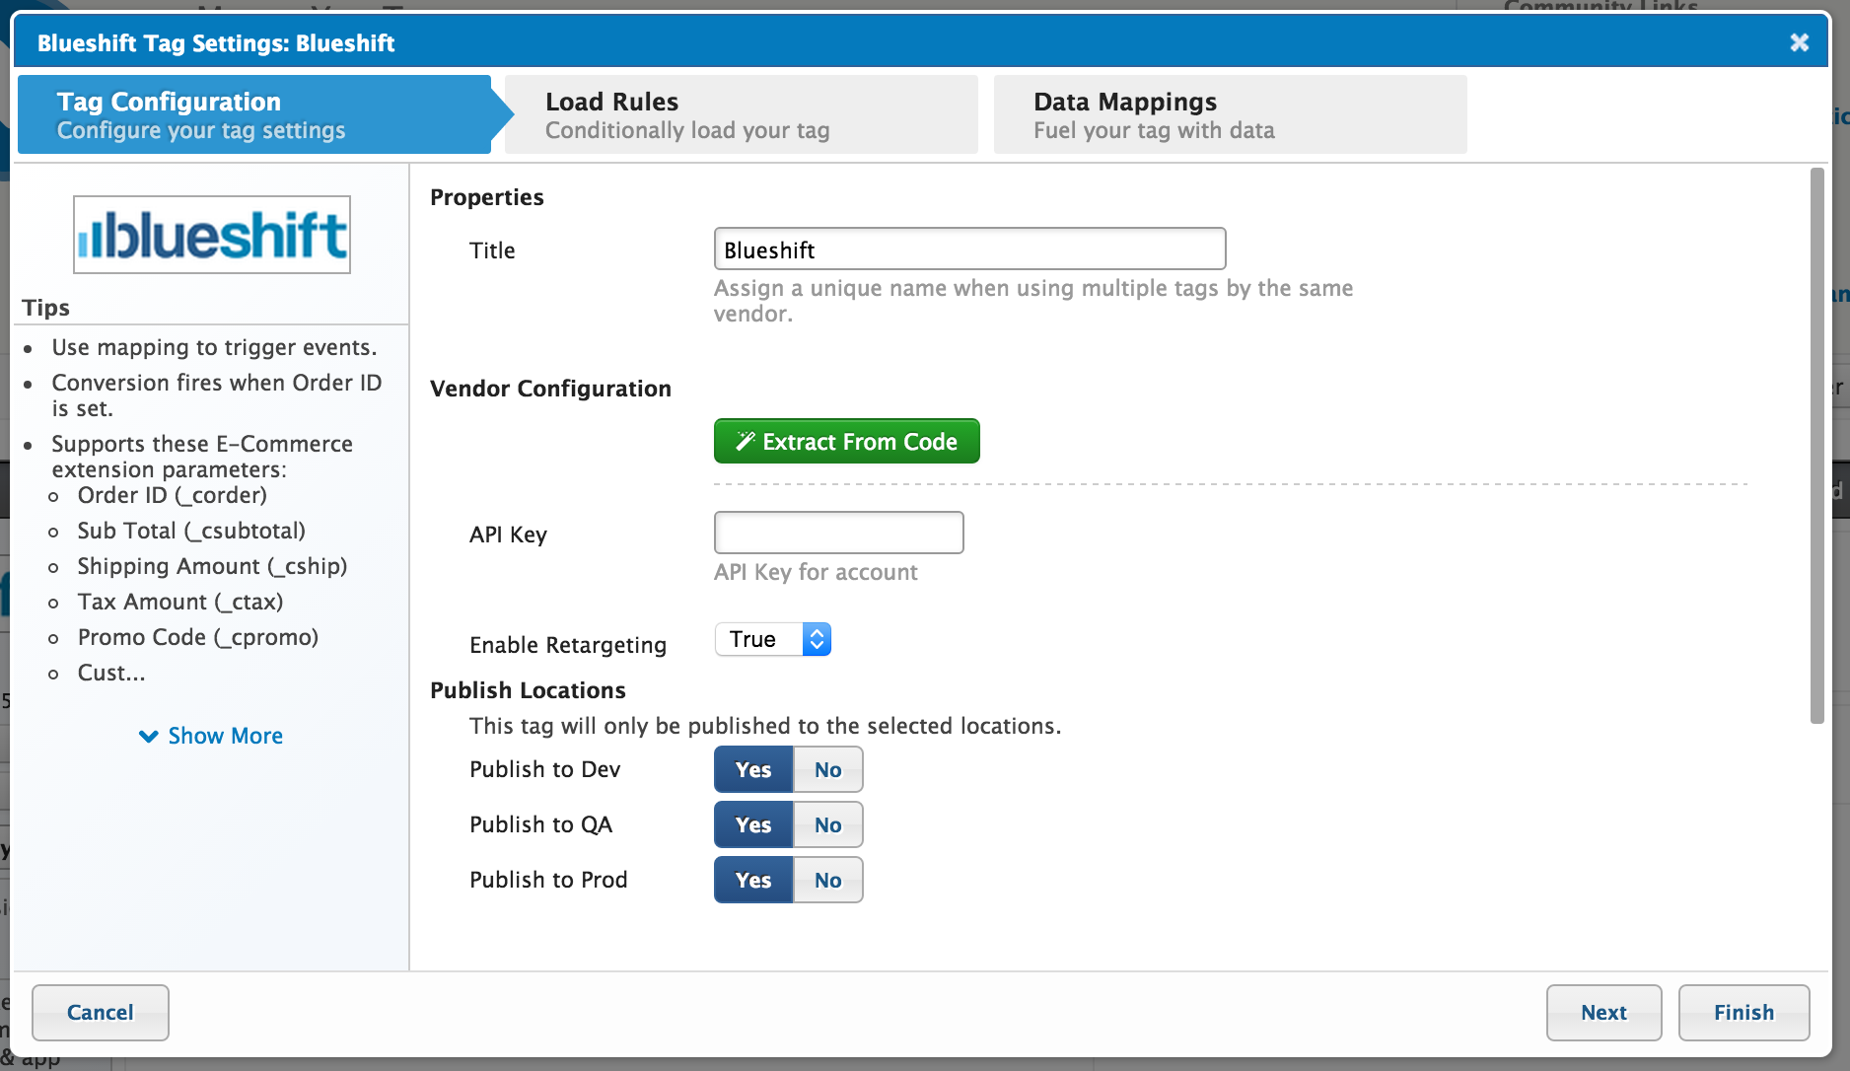Open the Tag Configuration tab

[254, 114]
